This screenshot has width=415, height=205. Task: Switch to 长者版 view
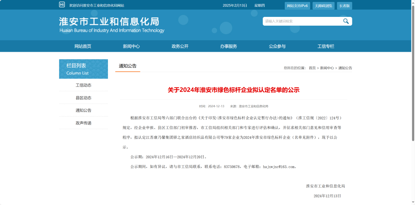[344, 5]
